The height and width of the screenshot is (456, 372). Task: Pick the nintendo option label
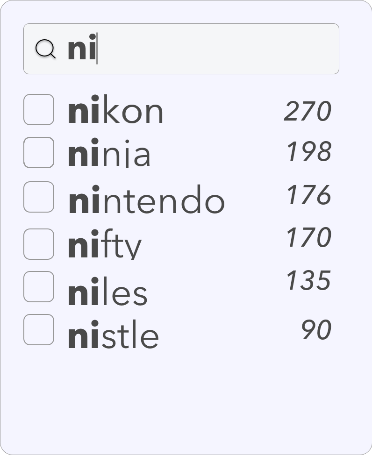tap(147, 201)
